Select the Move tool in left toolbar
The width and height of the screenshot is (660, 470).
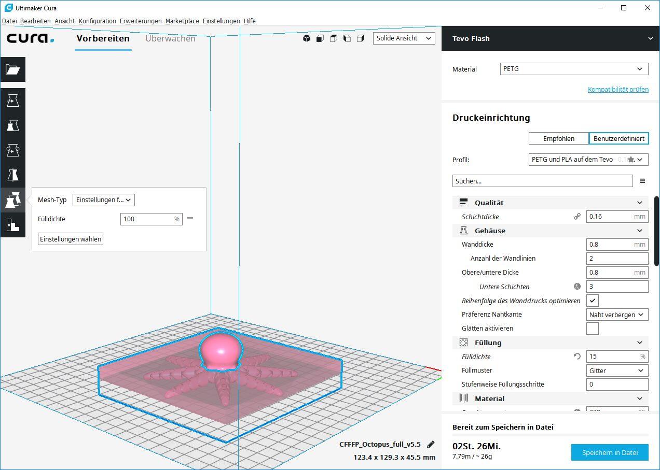pyautogui.click(x=12, y=101)
